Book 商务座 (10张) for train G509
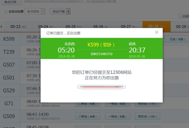Image resolution: width=189 pixels, height=128 pixels. click(x=147, y=116)
